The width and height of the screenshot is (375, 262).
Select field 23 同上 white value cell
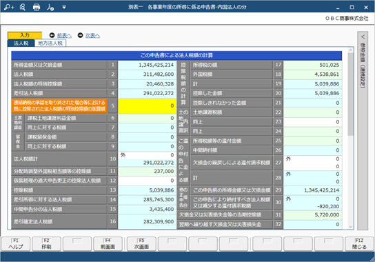312,122
